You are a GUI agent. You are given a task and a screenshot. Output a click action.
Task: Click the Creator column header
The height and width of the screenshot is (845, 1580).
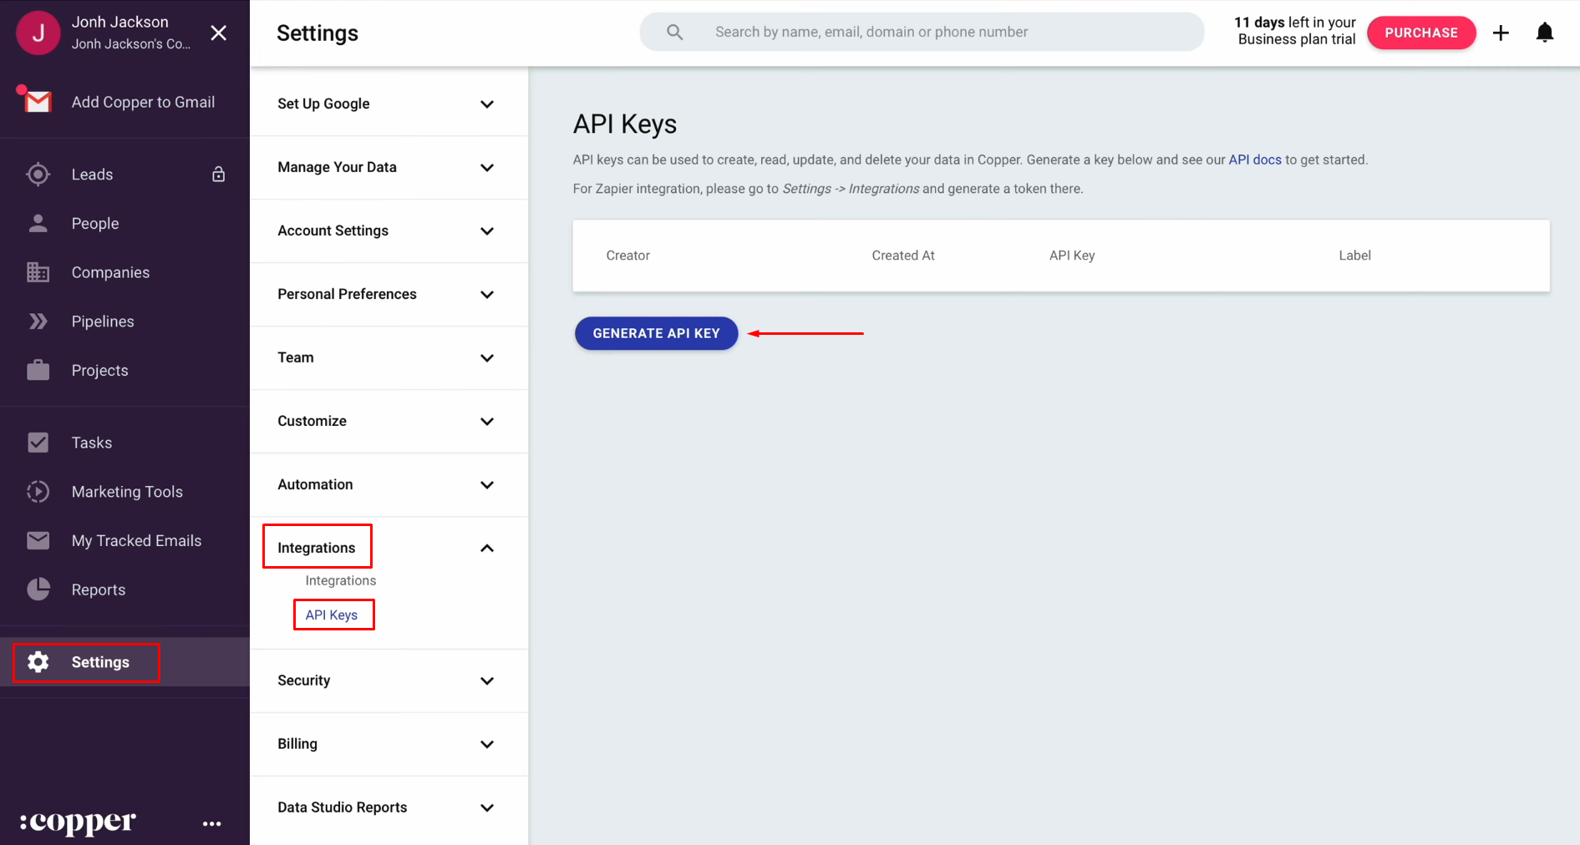[x=627, y=256]
